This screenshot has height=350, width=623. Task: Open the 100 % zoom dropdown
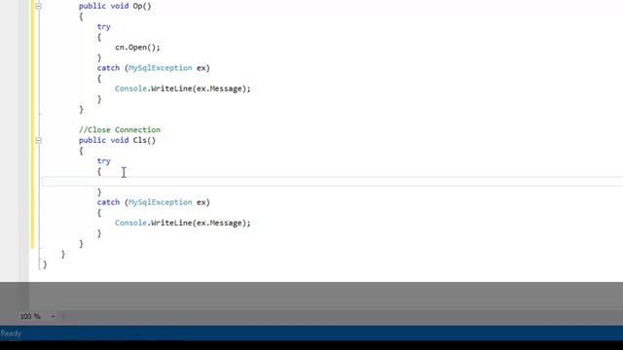tap(53, 316)
